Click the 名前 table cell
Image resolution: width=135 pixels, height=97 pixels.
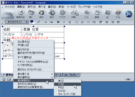(12, 29)
